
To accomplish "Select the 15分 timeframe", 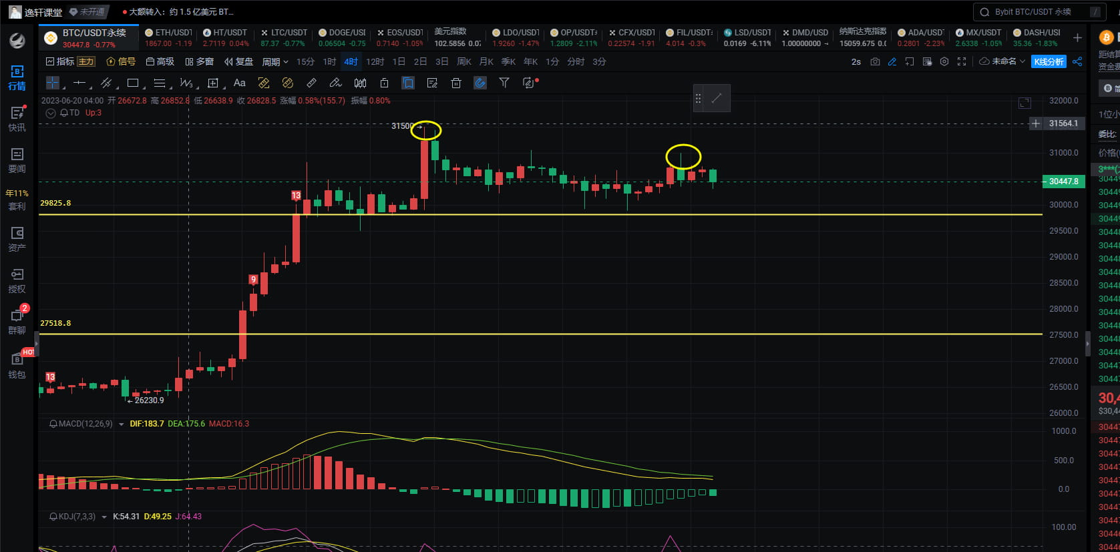I will 305,61.
